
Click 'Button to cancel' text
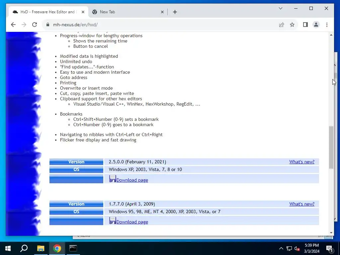tap(90, 46)
